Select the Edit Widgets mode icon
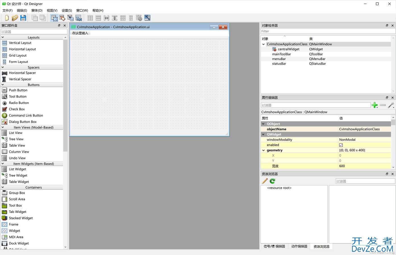The image size is (396, 255). coord(54,18)
